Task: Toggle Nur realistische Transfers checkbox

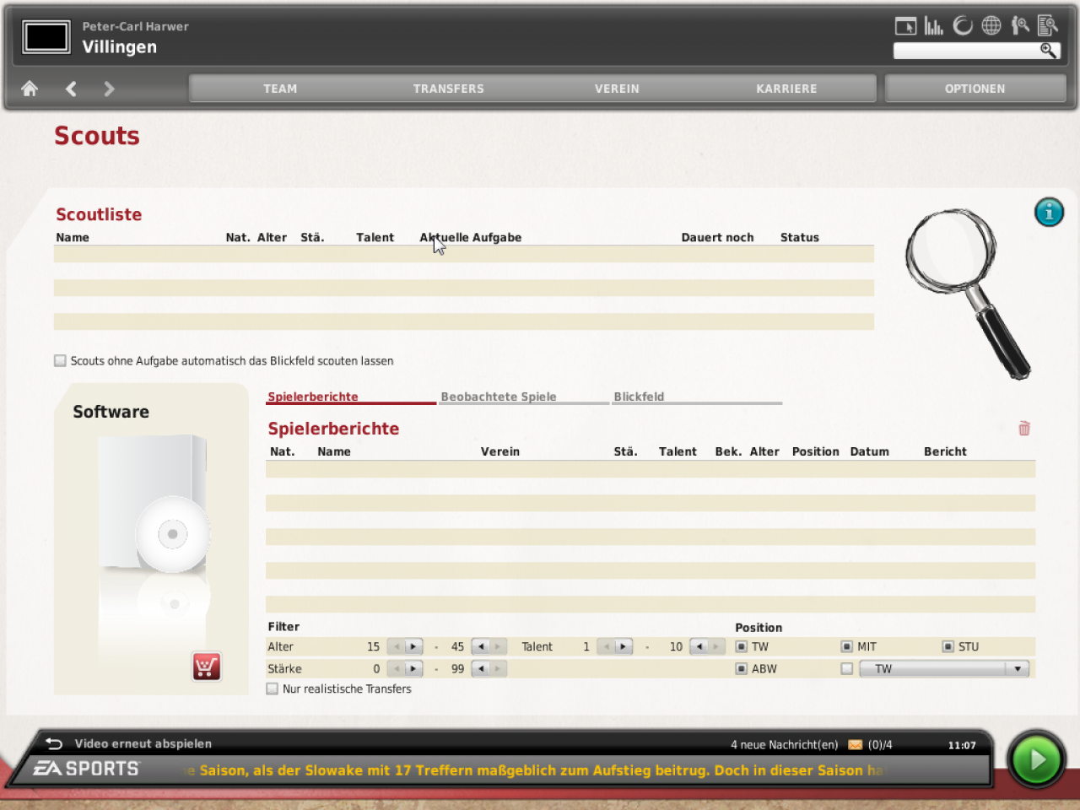Action: click(272, 688)
